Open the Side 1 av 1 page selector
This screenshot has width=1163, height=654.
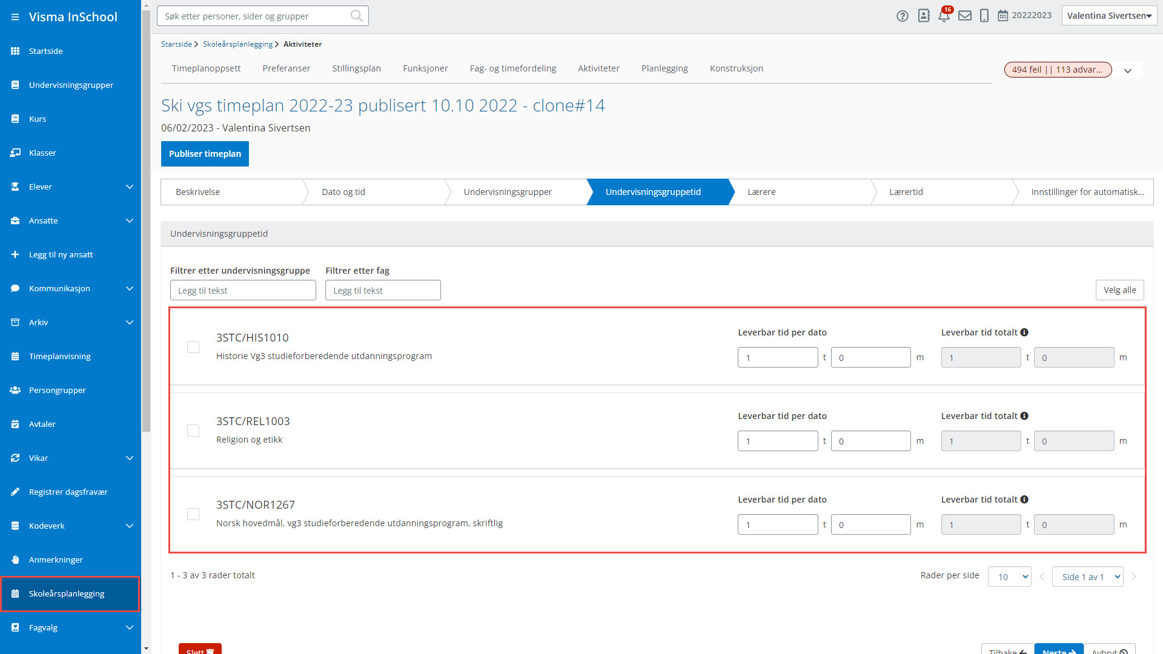coord(1088,576)
